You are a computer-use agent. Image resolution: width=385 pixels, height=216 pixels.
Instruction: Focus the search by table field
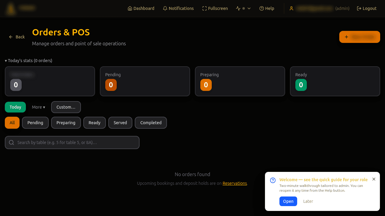[72, 142]
